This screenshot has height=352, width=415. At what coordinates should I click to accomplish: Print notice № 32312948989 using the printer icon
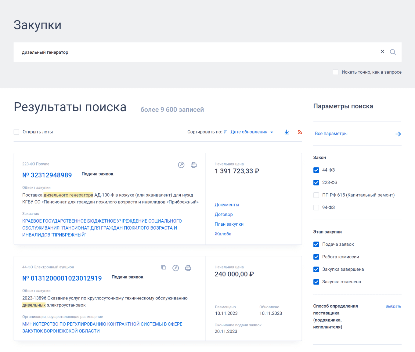tap(194, 165)
